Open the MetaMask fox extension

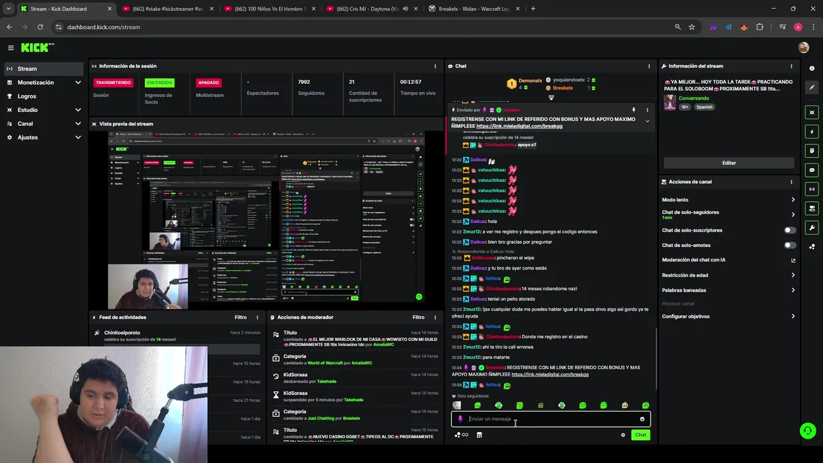(744, 27)
